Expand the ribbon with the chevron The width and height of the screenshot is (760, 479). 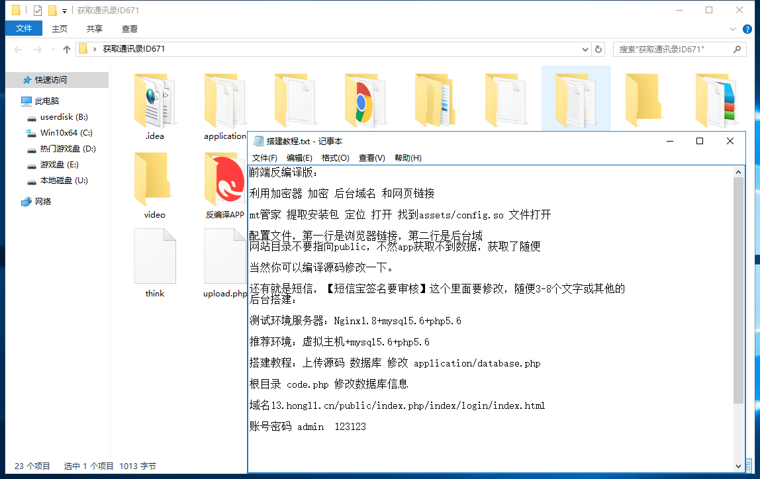(x=732, y=29)
